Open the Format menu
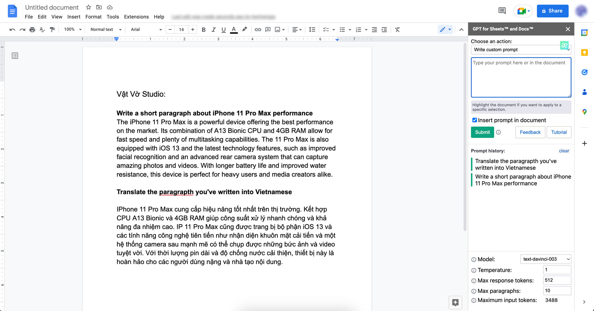Image resolution: width=594 pixels, height=311 pixels. click(x=94, y=17)
